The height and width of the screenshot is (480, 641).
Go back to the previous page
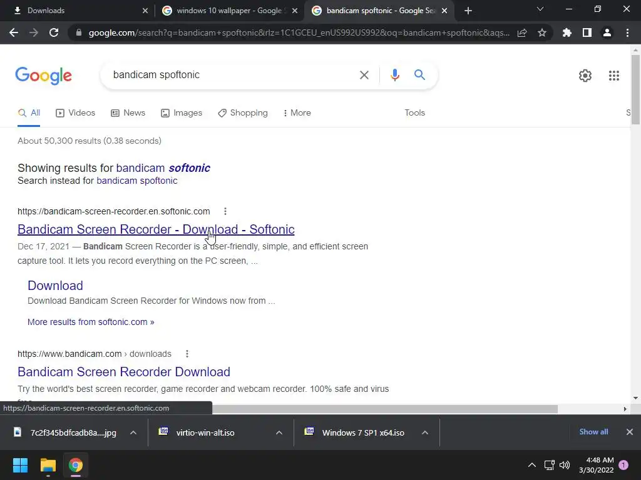point(14,32)
